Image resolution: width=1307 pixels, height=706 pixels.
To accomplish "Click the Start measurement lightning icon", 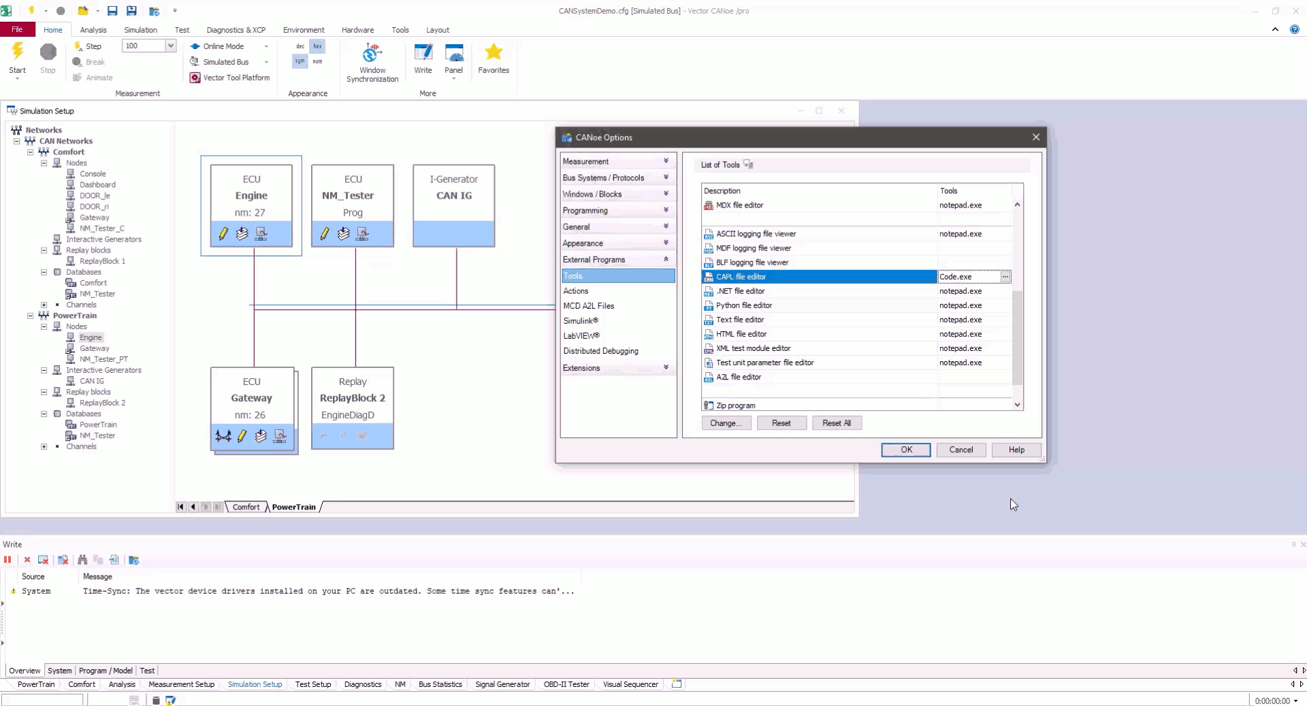I will tap(17, 52).
